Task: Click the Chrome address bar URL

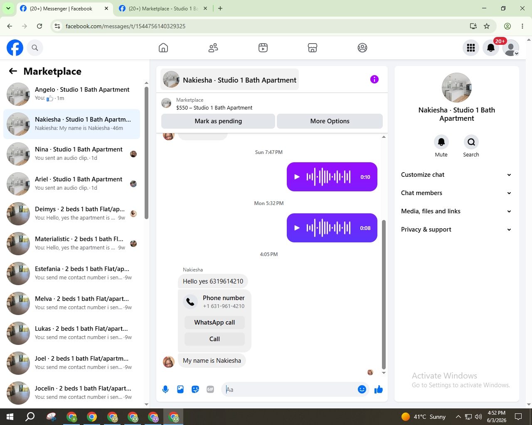Action: tap(126, 26)
